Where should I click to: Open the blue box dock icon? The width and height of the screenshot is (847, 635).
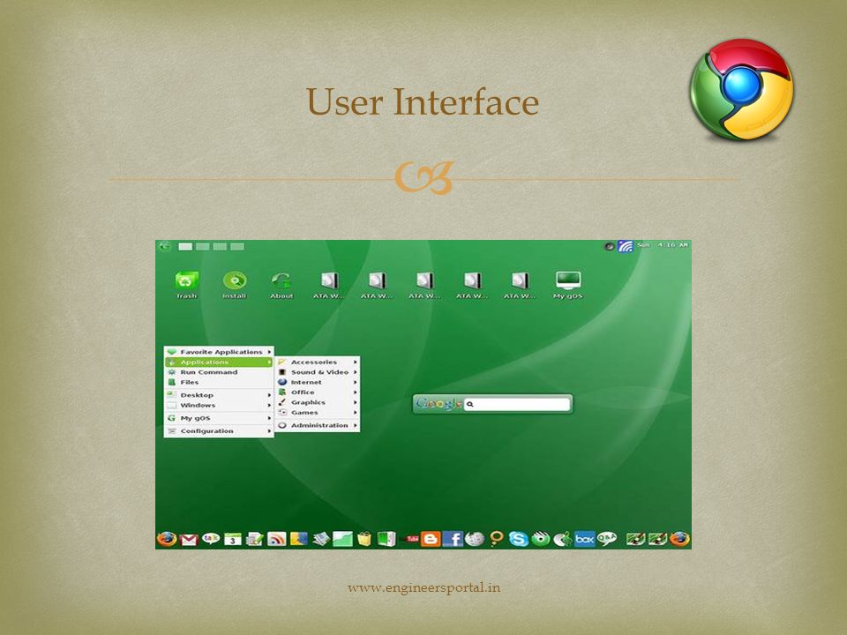[584, 539]
